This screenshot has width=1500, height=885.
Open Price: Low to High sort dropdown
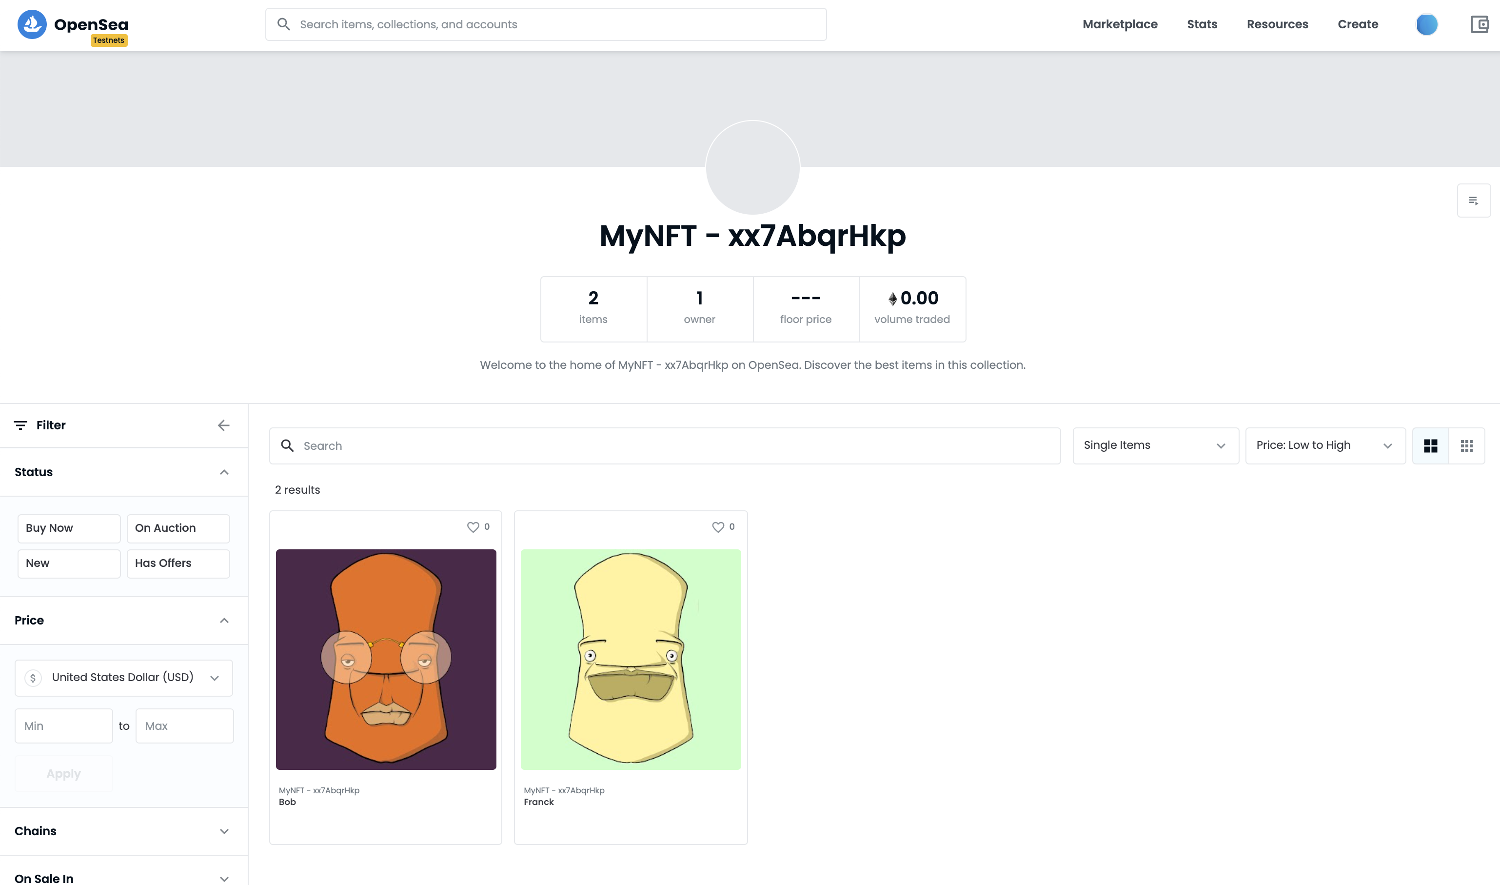tap(1324, 445)
